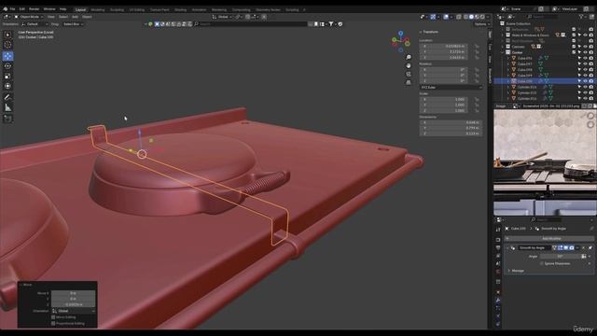Switch to the Layout workspace tab

(x=81, y=9)
